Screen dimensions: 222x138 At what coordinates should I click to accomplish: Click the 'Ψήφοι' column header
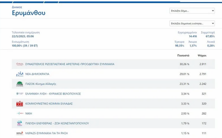(x=202, y=56)
